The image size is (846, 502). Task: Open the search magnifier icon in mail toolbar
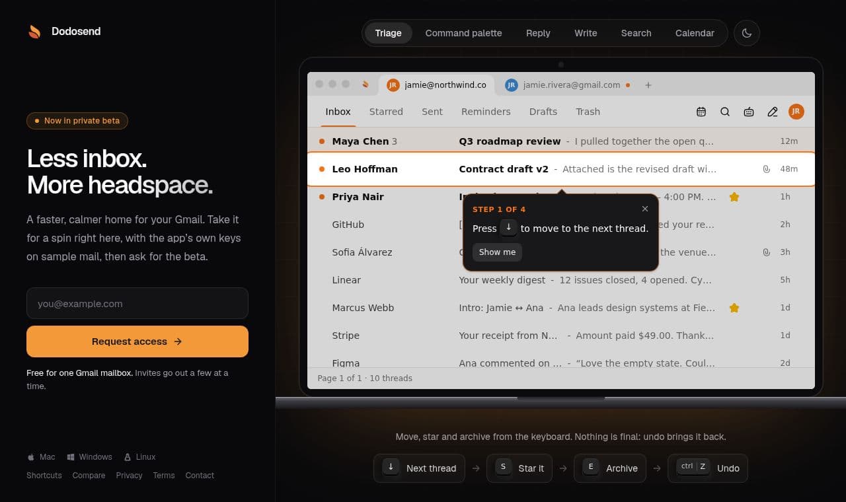pyautogui.click(x=725, y=112)
